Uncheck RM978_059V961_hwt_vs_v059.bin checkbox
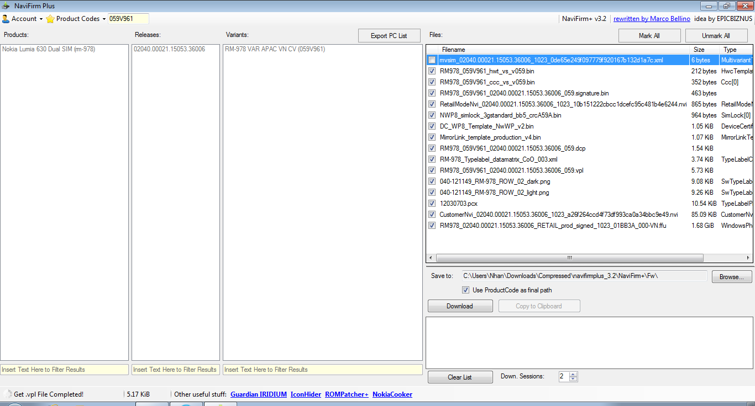755x406 pixels. [x=432, y=71]
